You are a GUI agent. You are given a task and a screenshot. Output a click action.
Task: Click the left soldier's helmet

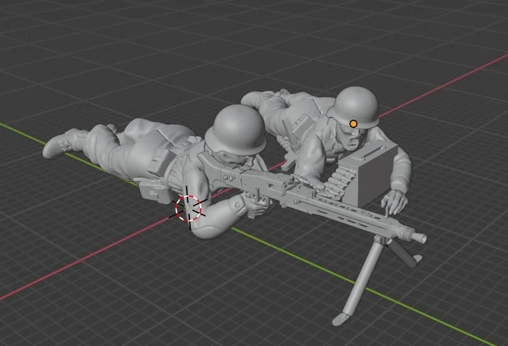[238, 128]
